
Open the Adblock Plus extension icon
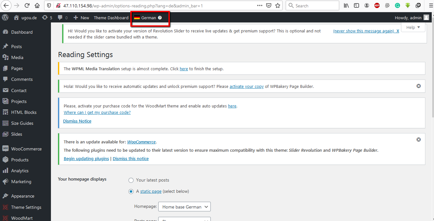(x=377, y=5)
